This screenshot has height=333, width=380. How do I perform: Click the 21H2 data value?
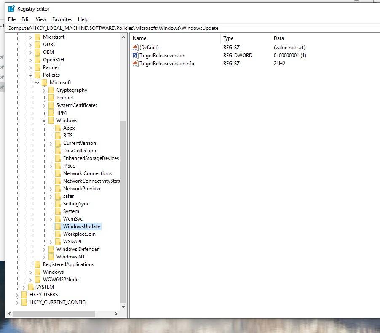(279, 64)
